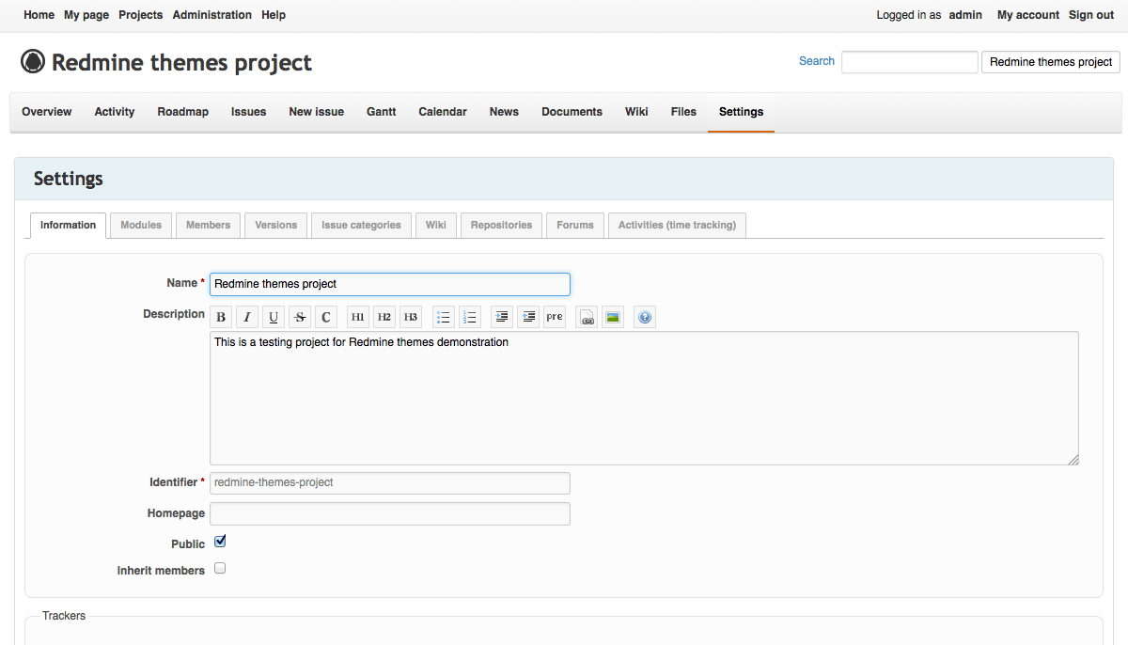1128x645 pixels.
Task: Open the Repositories settings tab
Action: click(502, 226)
